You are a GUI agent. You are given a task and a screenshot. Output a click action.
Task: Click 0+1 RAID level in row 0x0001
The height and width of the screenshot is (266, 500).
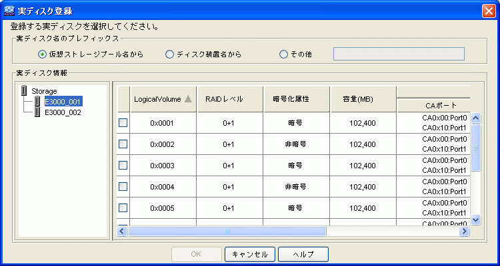click(x=229, y=123)
